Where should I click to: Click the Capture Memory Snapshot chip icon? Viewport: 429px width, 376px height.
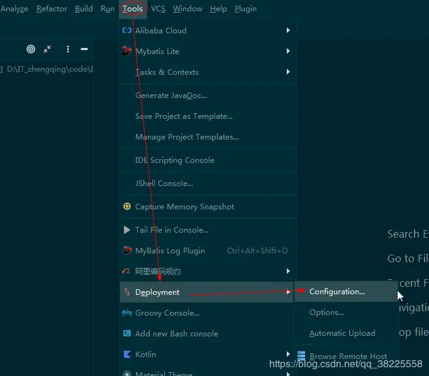pyautogui.click(x=127, y=206)
